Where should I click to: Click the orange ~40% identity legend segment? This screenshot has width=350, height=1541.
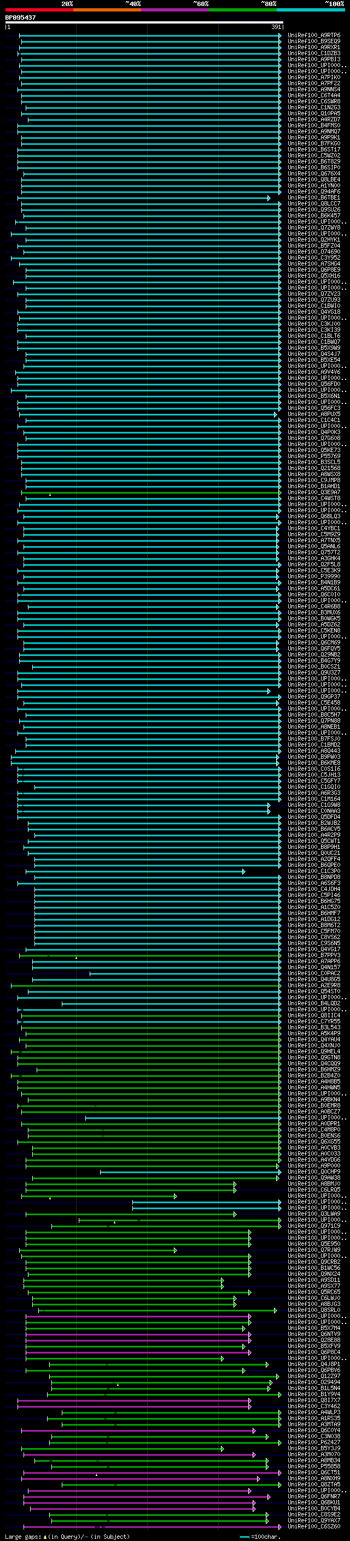pos(107,10)
